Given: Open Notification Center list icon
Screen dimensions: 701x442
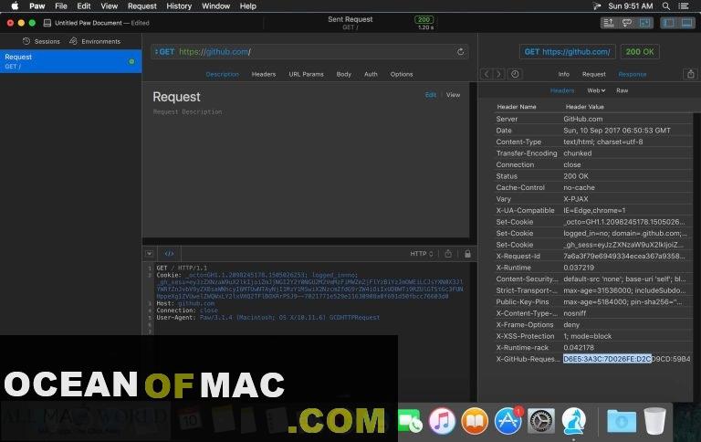Looking at the screenshot, I should 683,6.
